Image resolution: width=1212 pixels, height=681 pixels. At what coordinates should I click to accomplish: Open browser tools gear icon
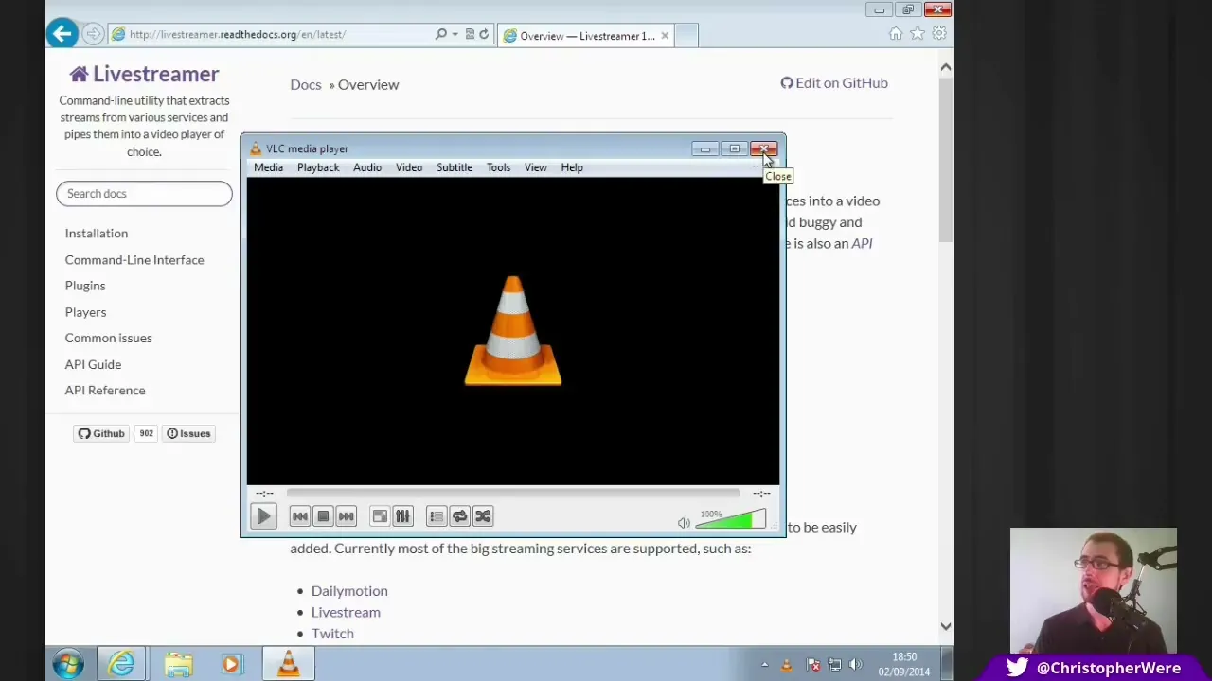click(x=939, y=34)
